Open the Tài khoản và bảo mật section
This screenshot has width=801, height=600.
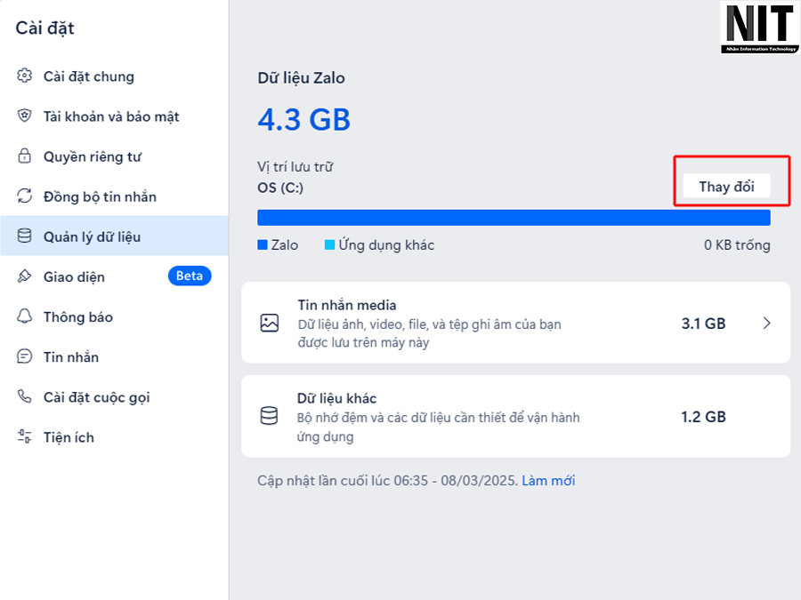pyautogui.click(x=115, y=116)
